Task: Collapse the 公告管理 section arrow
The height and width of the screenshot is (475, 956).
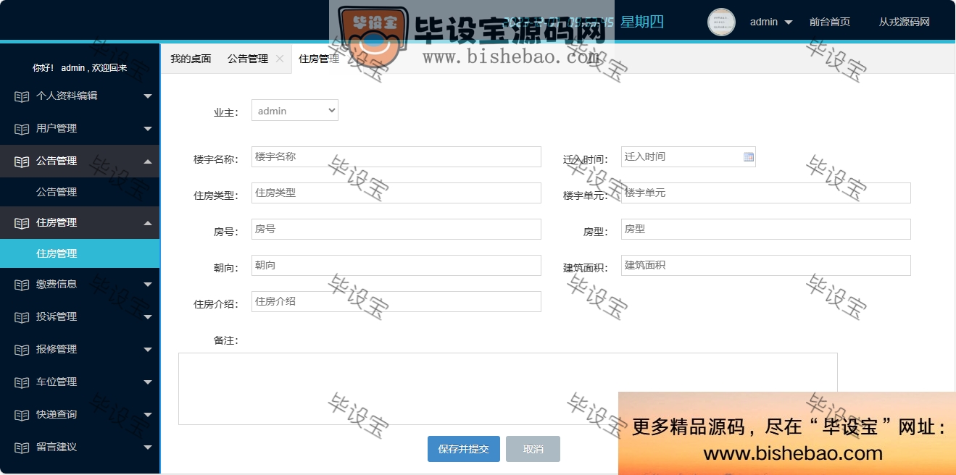Action: point(148,161)
